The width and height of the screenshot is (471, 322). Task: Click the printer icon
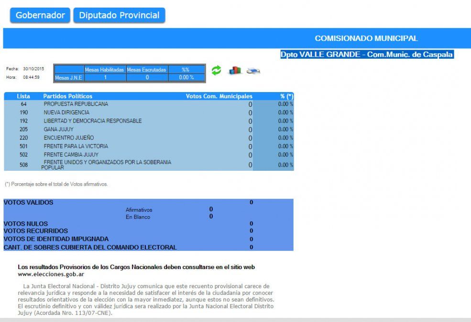point(253,71)
